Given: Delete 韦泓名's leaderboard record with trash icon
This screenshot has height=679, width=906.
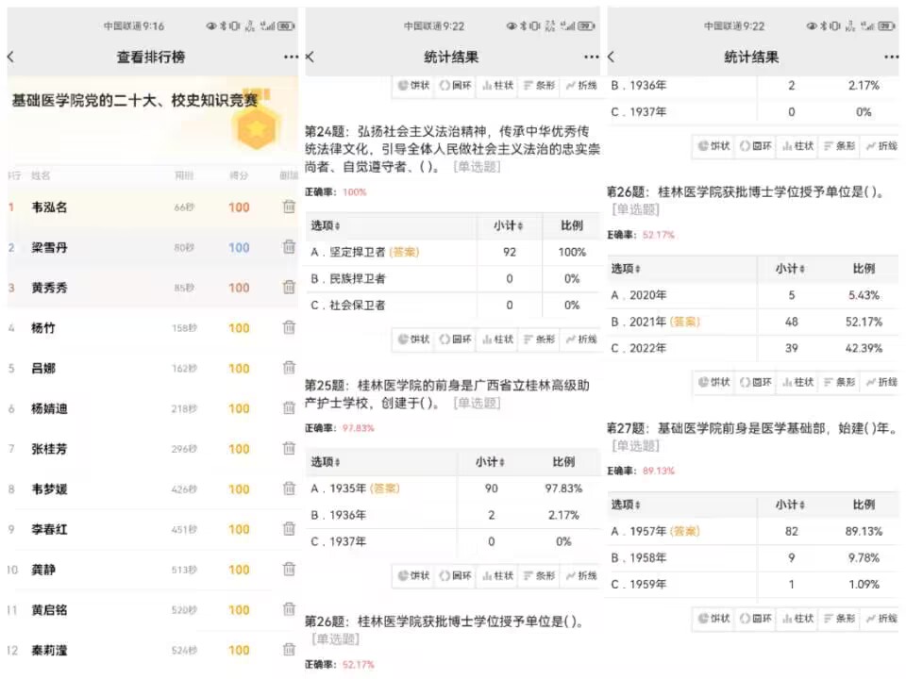Looking at the screenshot, I should click(289, 207).
